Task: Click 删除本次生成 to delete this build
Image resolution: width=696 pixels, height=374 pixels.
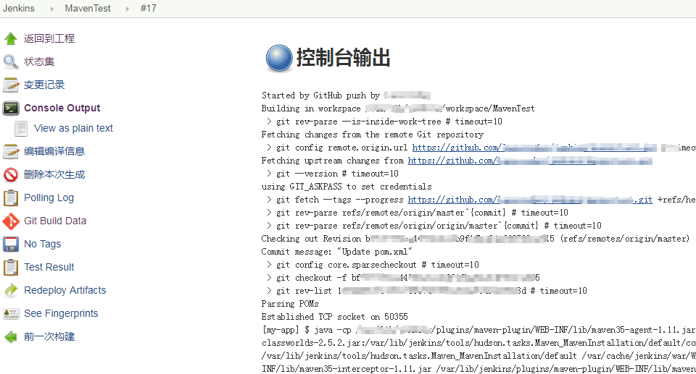Action: coord(54,174)
